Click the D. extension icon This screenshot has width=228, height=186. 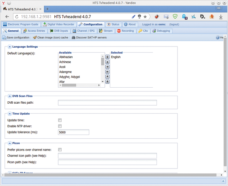click(203, 17)
